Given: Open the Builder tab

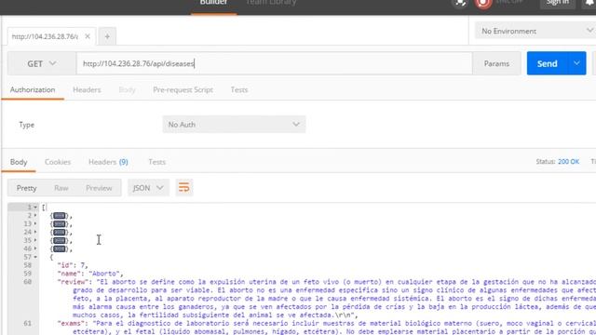Looking at the screenshot, I should pos(213,3).
